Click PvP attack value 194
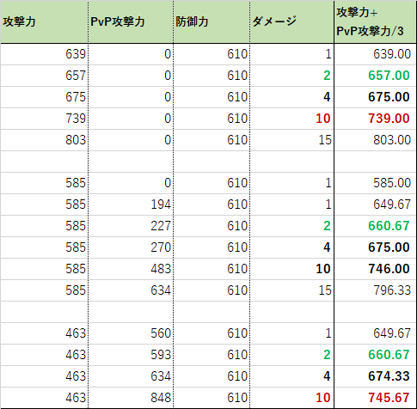Screen dimensions: 417x409 [131, 204]
